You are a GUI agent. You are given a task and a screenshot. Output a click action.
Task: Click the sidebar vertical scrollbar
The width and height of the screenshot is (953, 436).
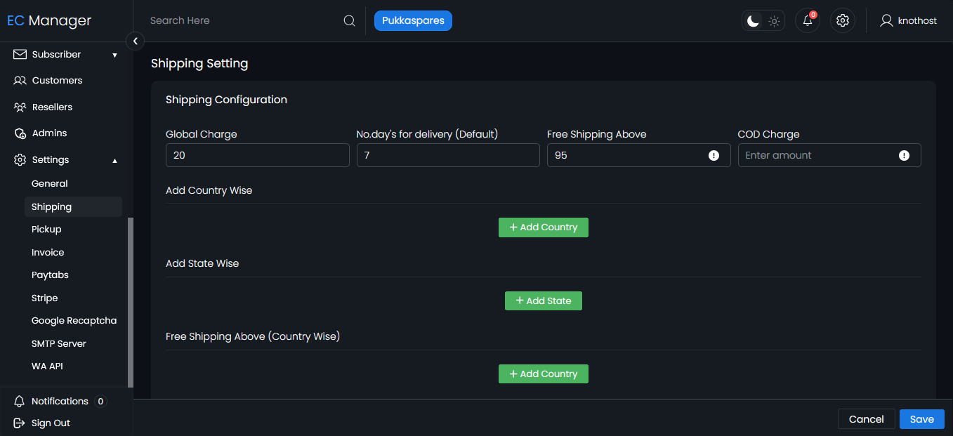tap(130, 302)
